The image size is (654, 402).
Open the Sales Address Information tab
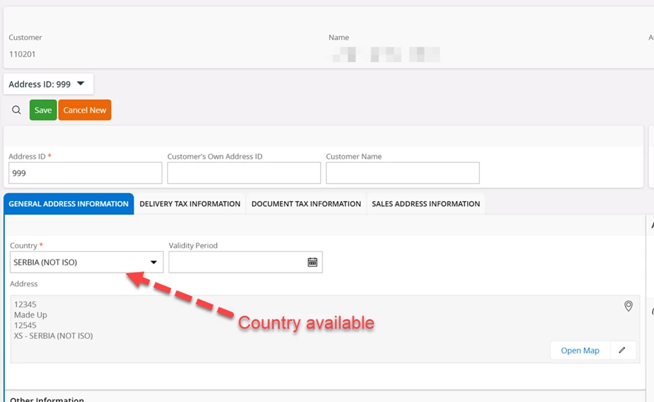[426, 204]
